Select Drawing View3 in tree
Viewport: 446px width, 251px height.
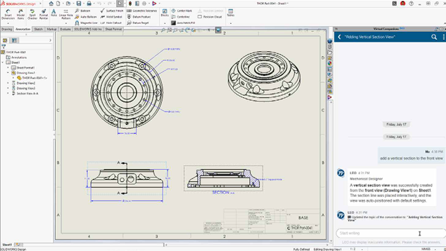coord(23,88)
